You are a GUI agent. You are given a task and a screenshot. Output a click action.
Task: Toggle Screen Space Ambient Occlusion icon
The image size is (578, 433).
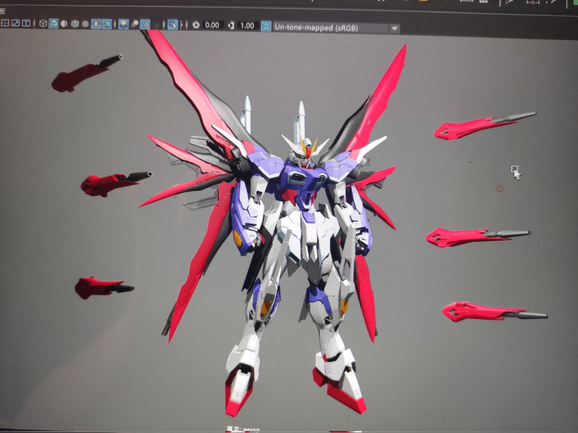[123, 24]
